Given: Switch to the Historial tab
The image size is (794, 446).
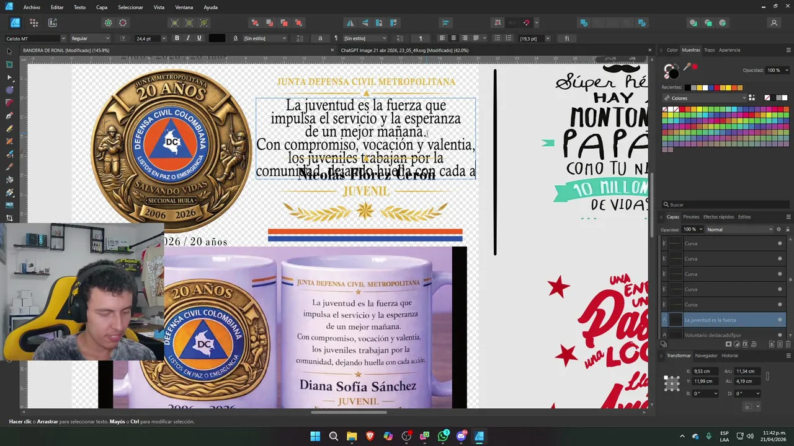Looking at the screenshot, I should (x=729, y=356).
